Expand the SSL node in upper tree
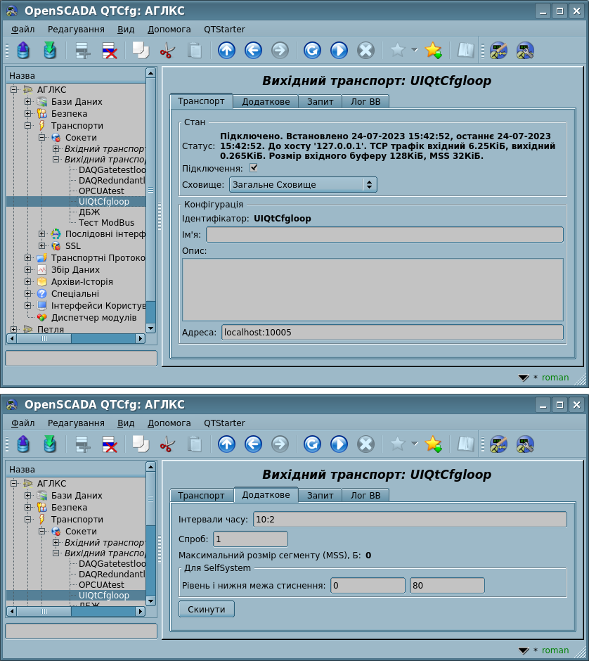 [x=42, y=246]
